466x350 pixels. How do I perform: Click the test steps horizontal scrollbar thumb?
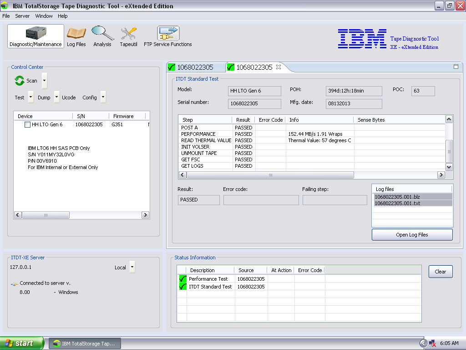pos(270,175)
